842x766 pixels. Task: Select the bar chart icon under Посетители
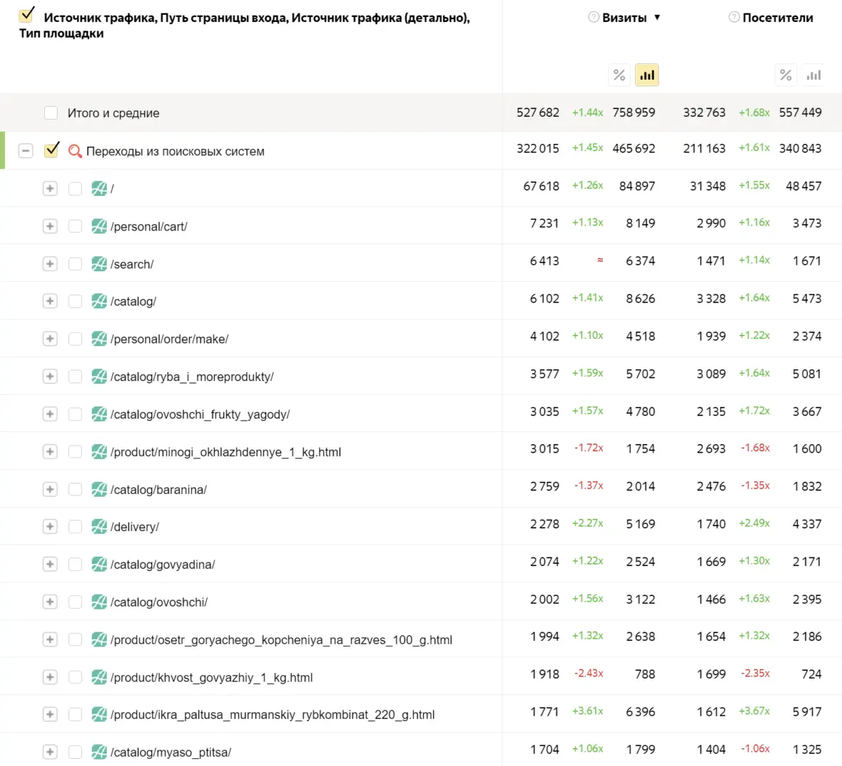tap(814, 75)
